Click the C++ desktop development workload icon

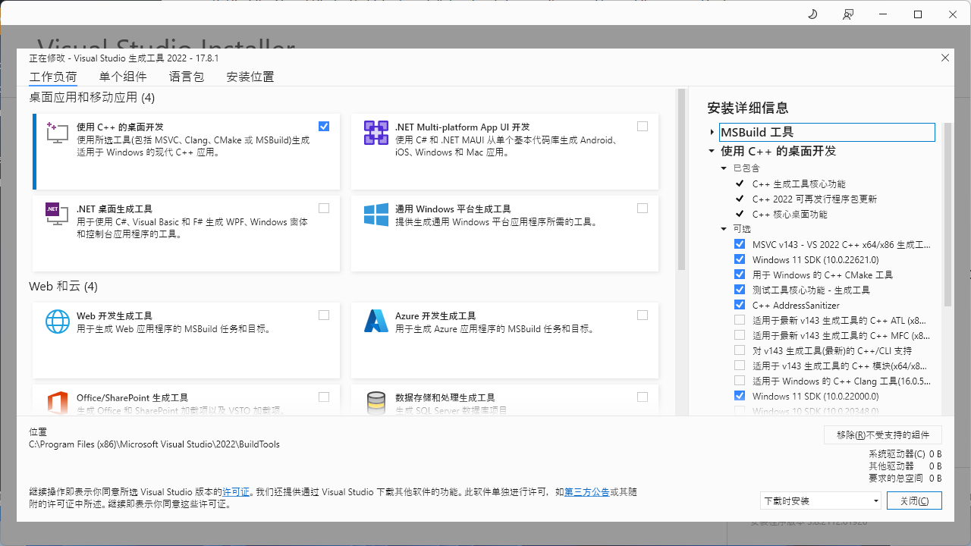[58, 133]
